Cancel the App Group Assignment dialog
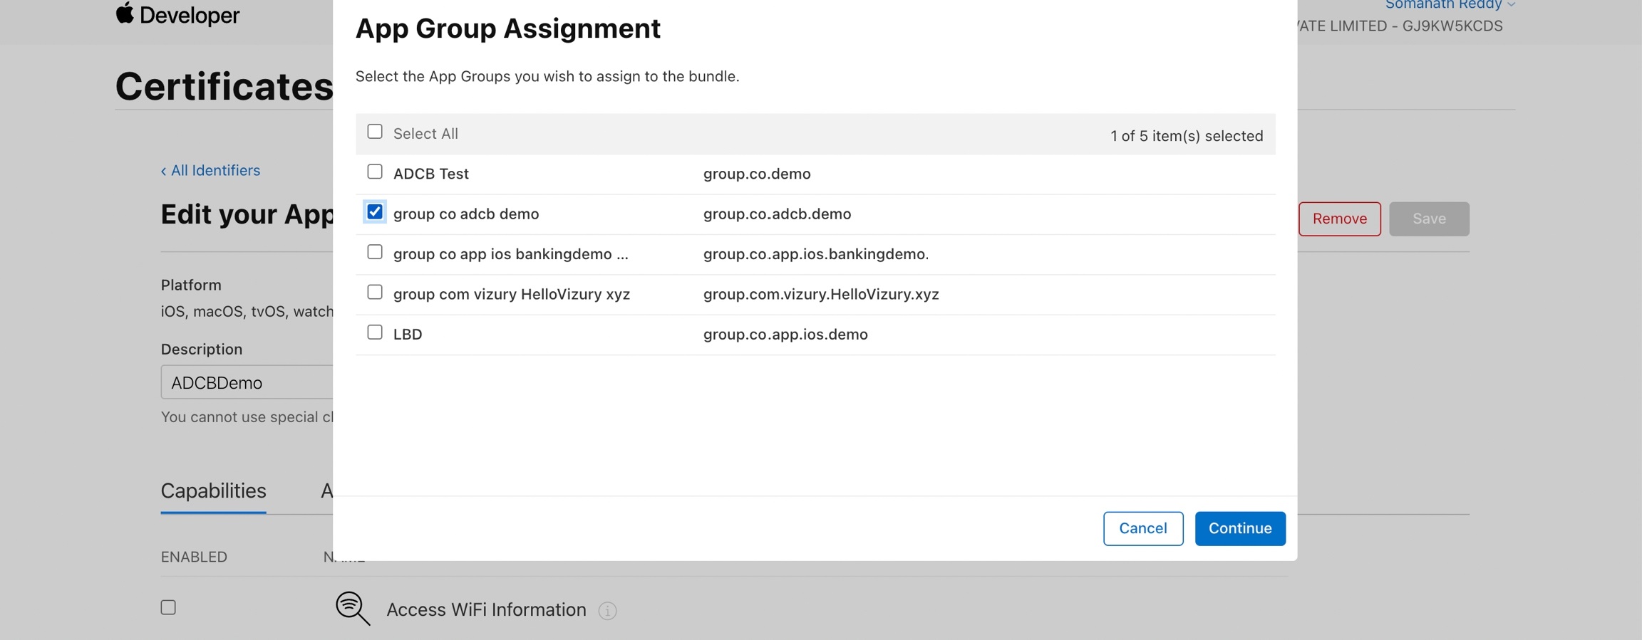The image size is (1642, 640). [1142, 528]
